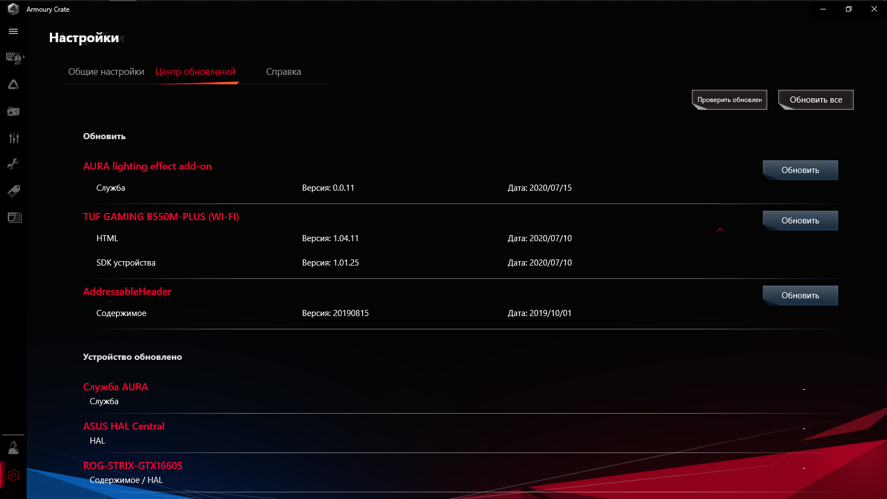Click the Устройство обновлено heading
This screenshot has width=887, height=499.
tap(132, 357)
